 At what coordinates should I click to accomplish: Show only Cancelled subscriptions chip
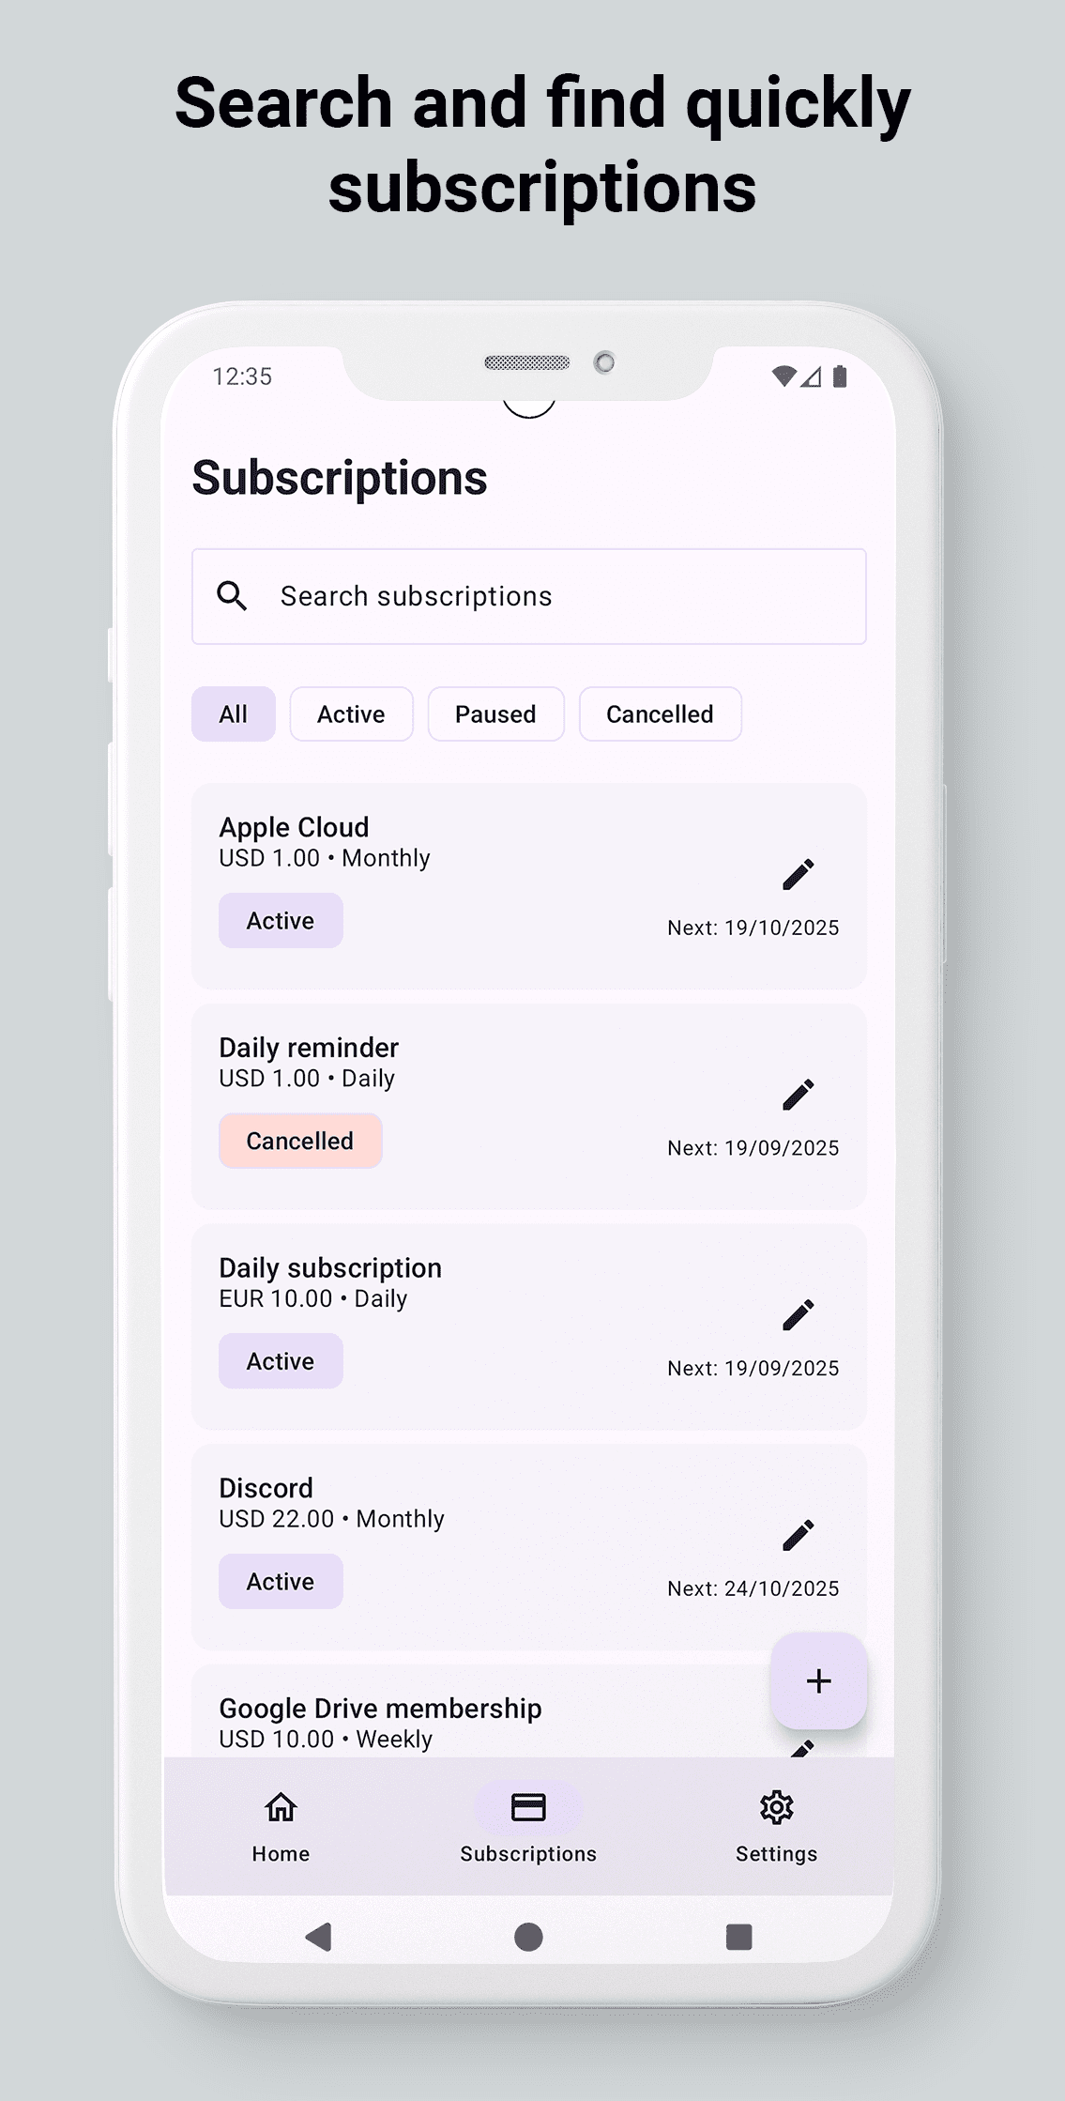660,714
